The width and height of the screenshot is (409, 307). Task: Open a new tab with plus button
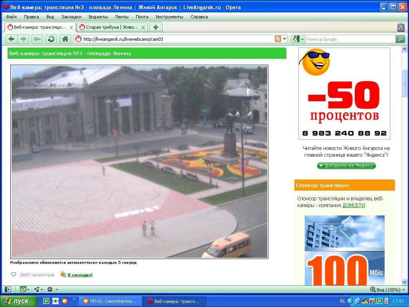(156, 27)
